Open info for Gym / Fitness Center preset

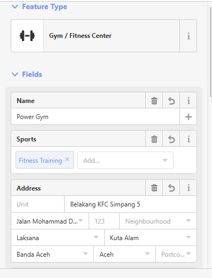coord(189,36)
